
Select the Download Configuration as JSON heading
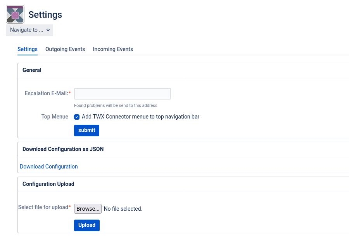tap(63, 149)
